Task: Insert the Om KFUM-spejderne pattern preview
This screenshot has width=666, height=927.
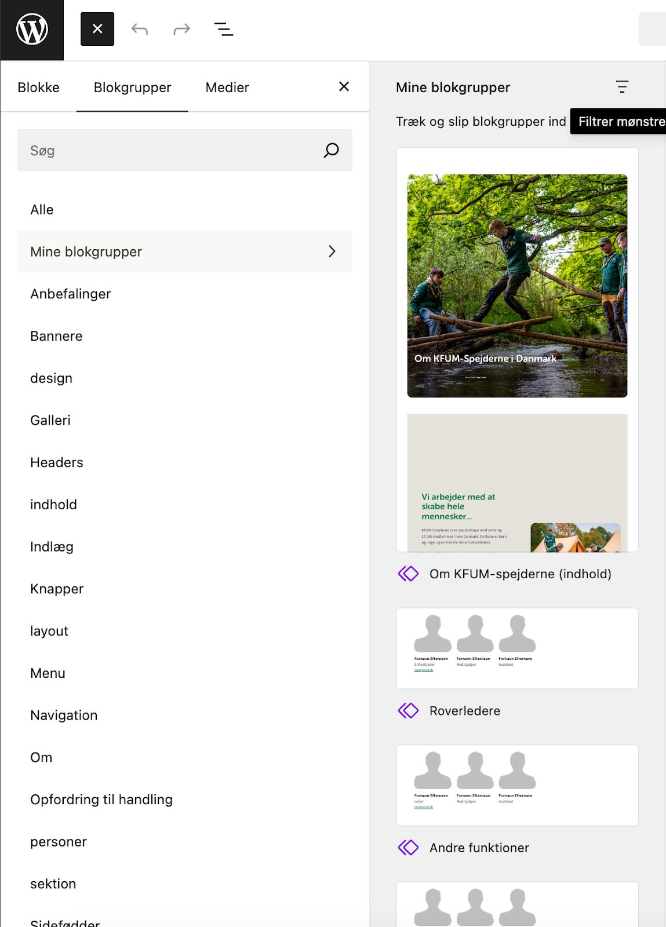Action: click(x=517, y=349)
